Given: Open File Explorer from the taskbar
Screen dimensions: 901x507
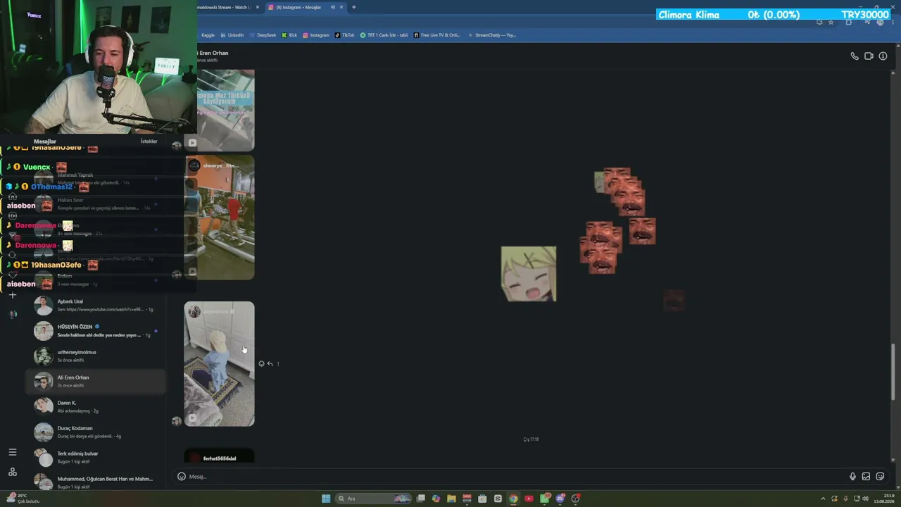Looking at the screenshot, I should click(x=451, y=499).
